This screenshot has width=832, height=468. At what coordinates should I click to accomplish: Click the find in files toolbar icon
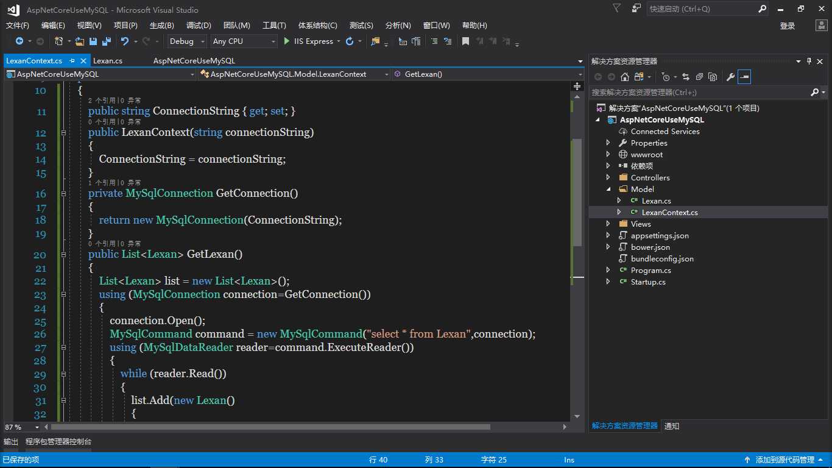(x=375, y=41)
